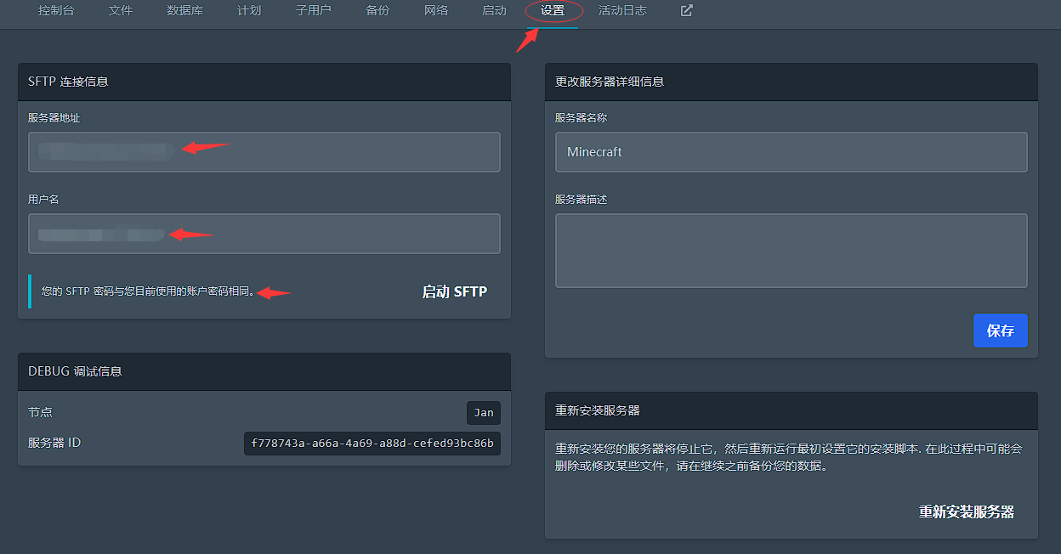Click the blue 保存 button

(x=1001, y=331)
